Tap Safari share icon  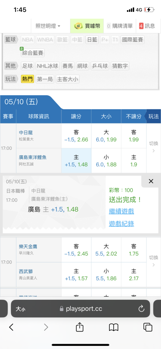(x=79, y=327)
